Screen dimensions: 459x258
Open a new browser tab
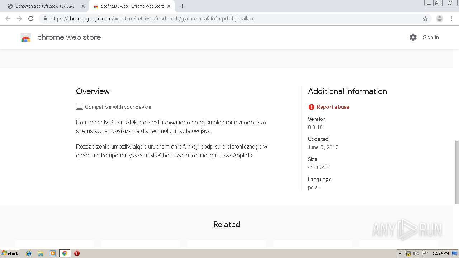[183, 6]
